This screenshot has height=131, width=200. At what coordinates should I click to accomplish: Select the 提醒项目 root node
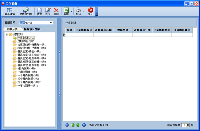tap(18, 34)
